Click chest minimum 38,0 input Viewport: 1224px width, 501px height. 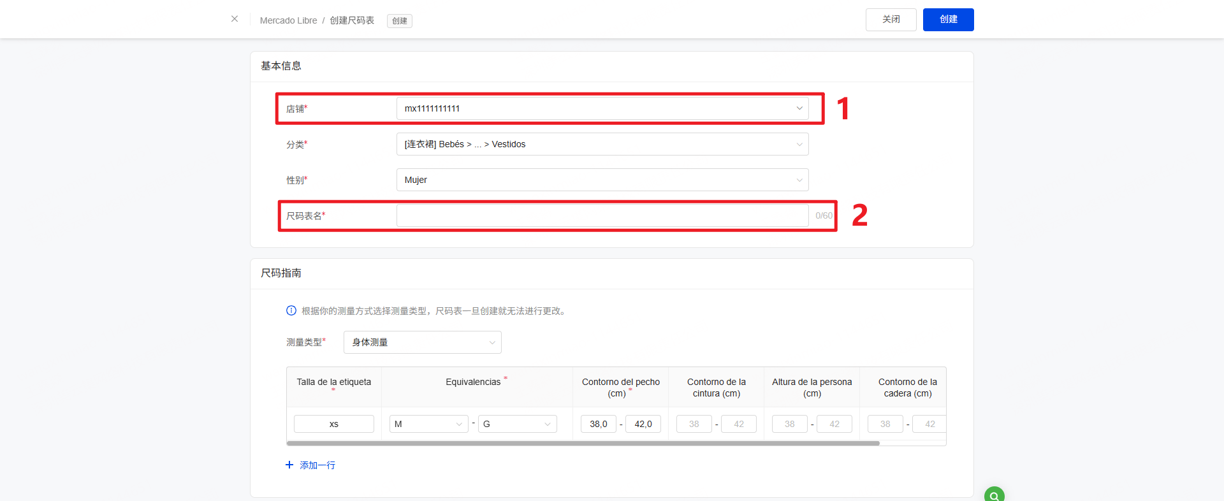tap(598, 424)
